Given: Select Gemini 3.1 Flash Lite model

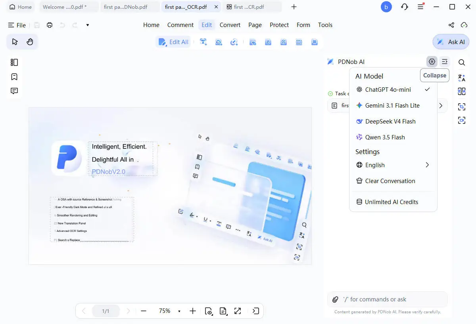Looking at the screenshot, I should 393,106.
